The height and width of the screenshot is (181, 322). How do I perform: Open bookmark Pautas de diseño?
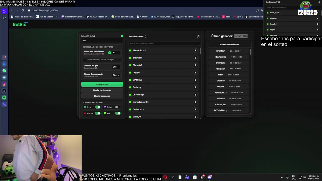[22, 17]
